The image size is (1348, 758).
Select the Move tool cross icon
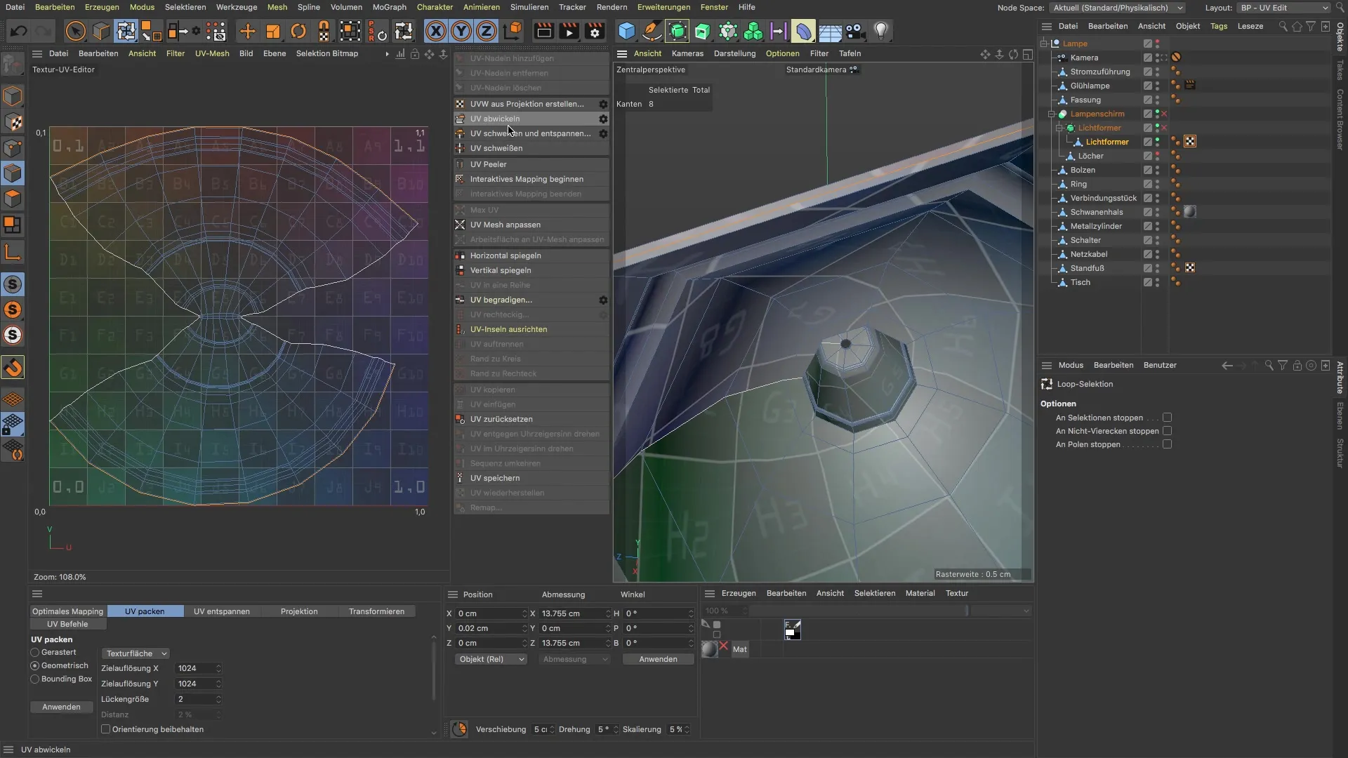(247, 31)
